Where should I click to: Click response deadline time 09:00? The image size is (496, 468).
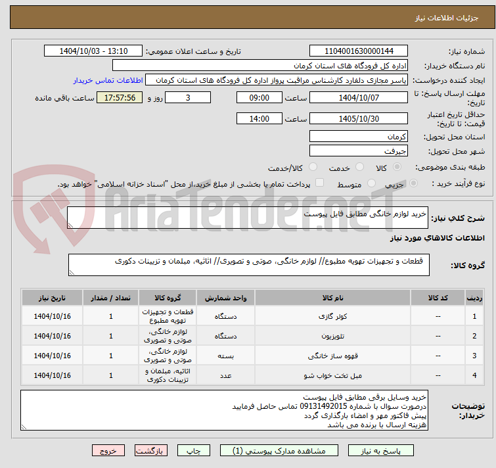click(x=259, y=97)
